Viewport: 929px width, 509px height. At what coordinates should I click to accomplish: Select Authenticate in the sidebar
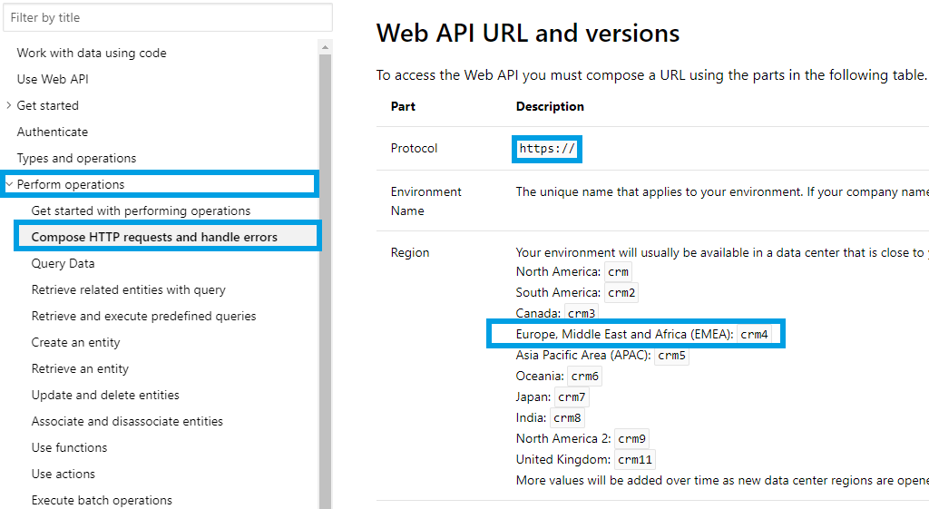(53, 132)
